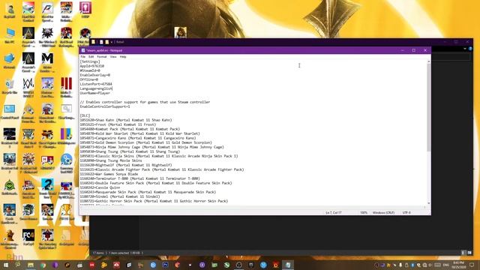Open the Far Cry 4 desktop shortcut

[x=28, y=238]
